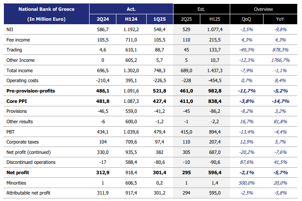Viewport: 302px width, 201px height.
Task: Select the Operating costs 1Q25 value -226,5
Action: [160, 80]
